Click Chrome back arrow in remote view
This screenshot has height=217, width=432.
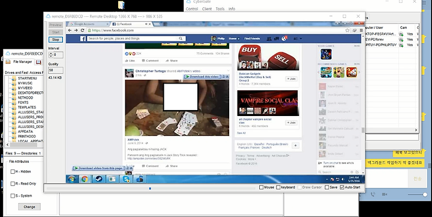pos(70,31)
